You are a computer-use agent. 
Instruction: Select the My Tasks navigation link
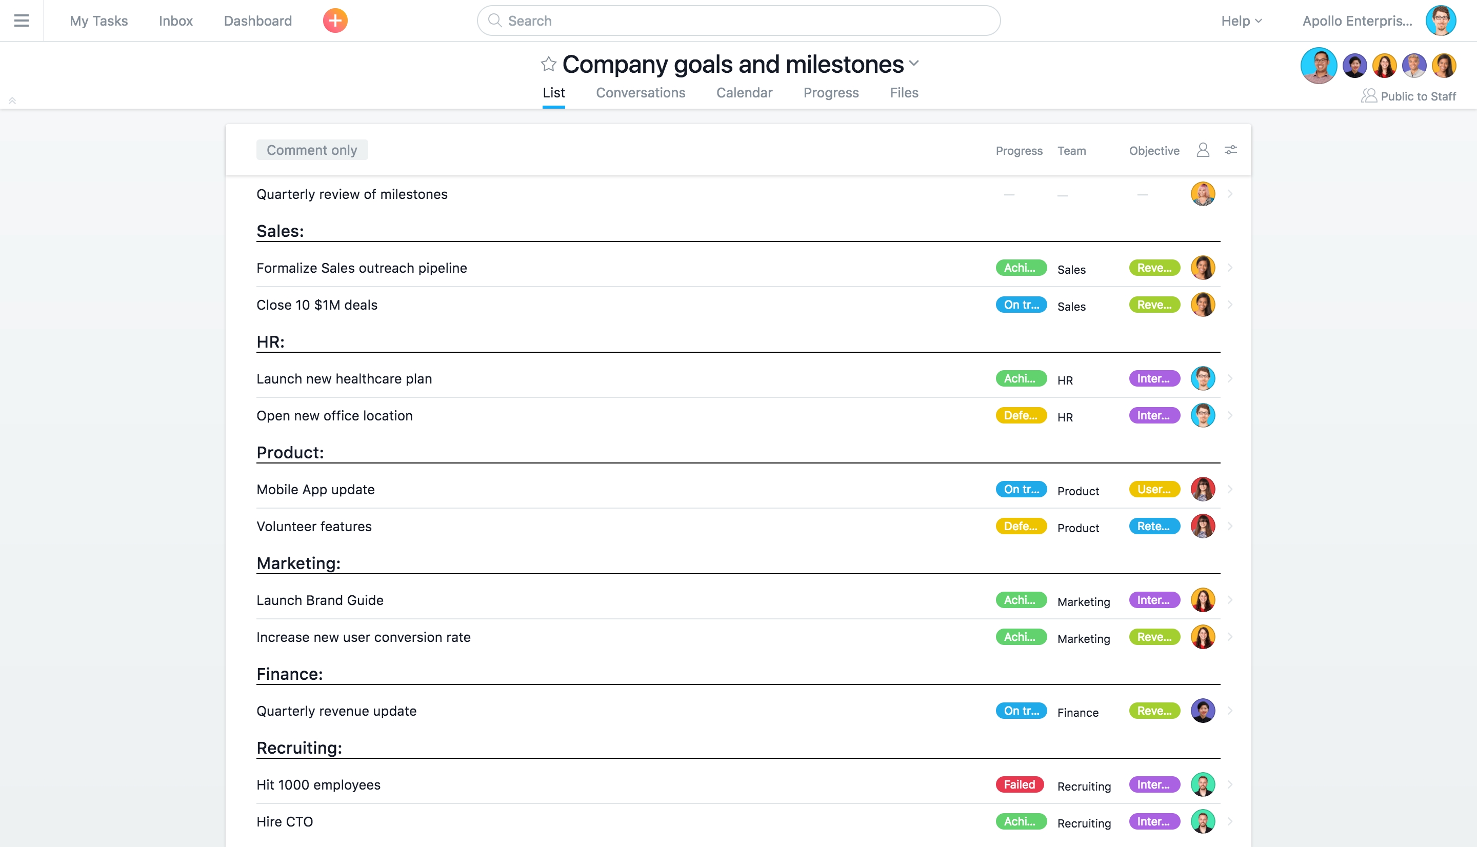[98, 19]
